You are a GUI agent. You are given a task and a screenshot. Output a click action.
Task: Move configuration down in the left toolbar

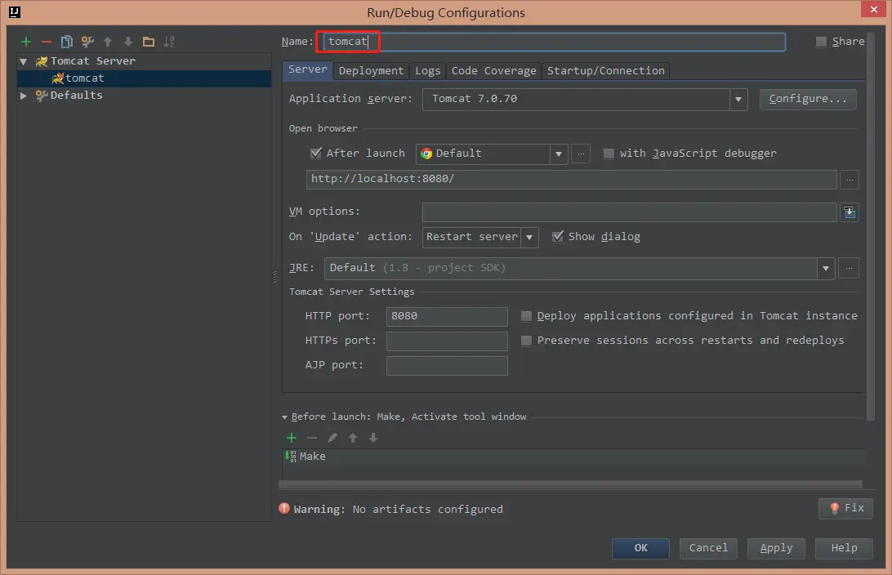[128, 42]
